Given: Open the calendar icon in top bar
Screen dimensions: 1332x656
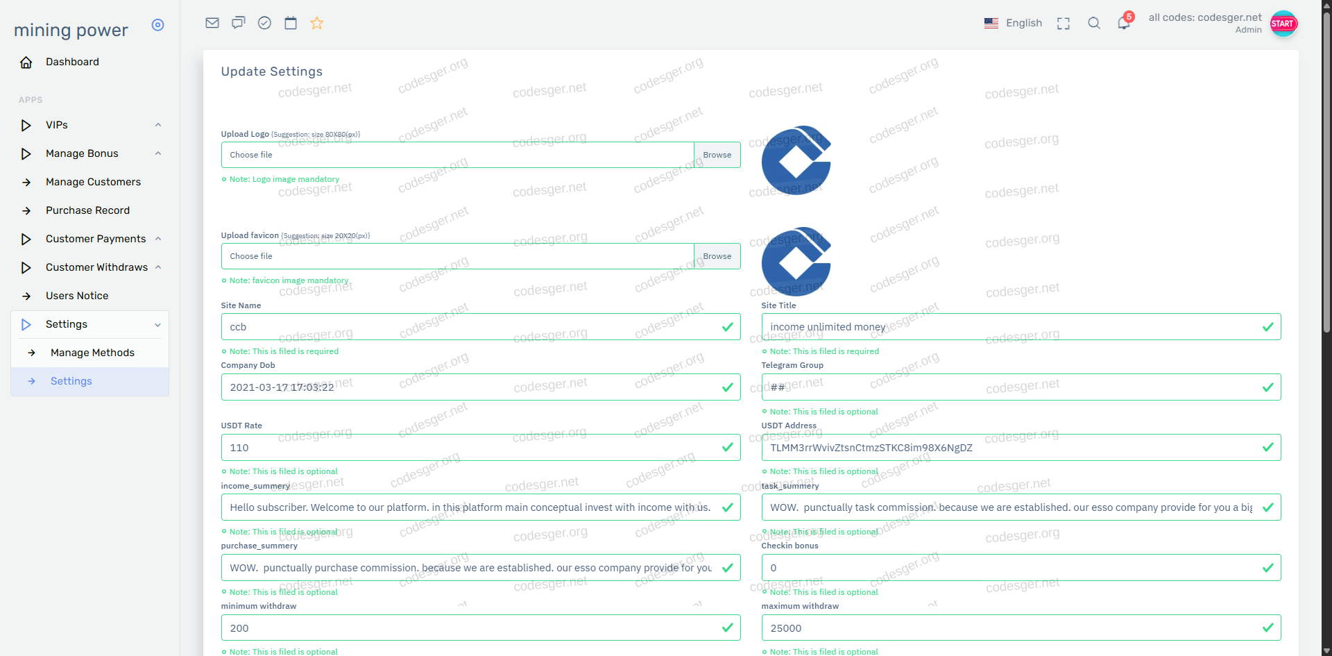Looking at the screenshot, I should point(291,23).
